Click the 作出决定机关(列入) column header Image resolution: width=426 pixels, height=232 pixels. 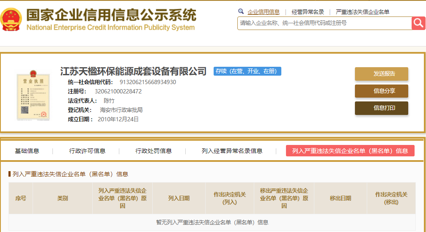pyautogui.click(x=230, y=198)
